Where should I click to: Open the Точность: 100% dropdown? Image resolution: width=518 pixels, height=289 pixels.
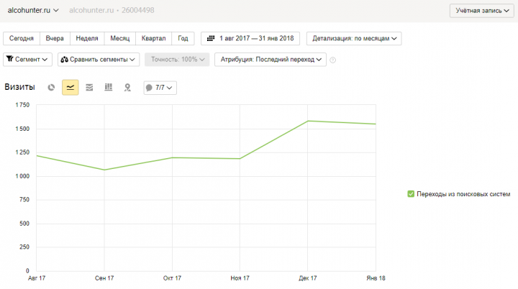(177, 60)
